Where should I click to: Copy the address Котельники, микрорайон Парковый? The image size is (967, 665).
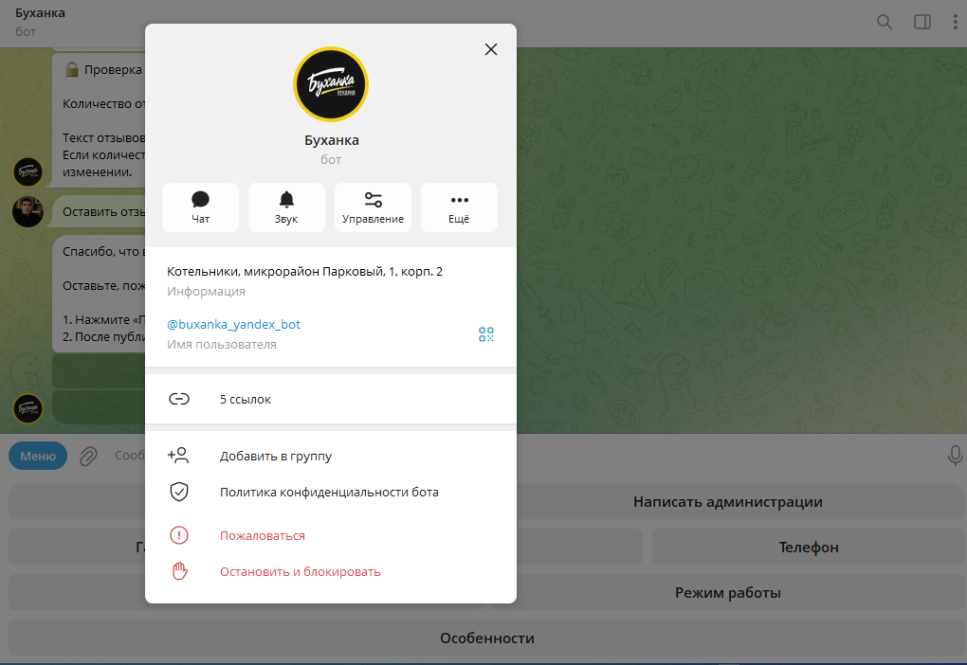[x=304, y=272]
